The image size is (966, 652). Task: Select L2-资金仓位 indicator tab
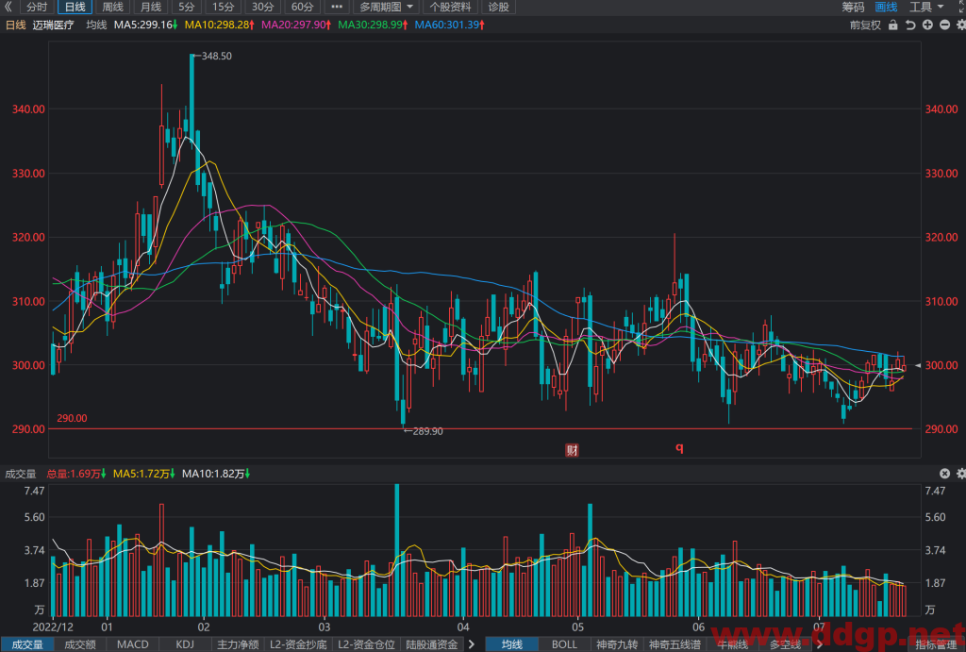366,644
